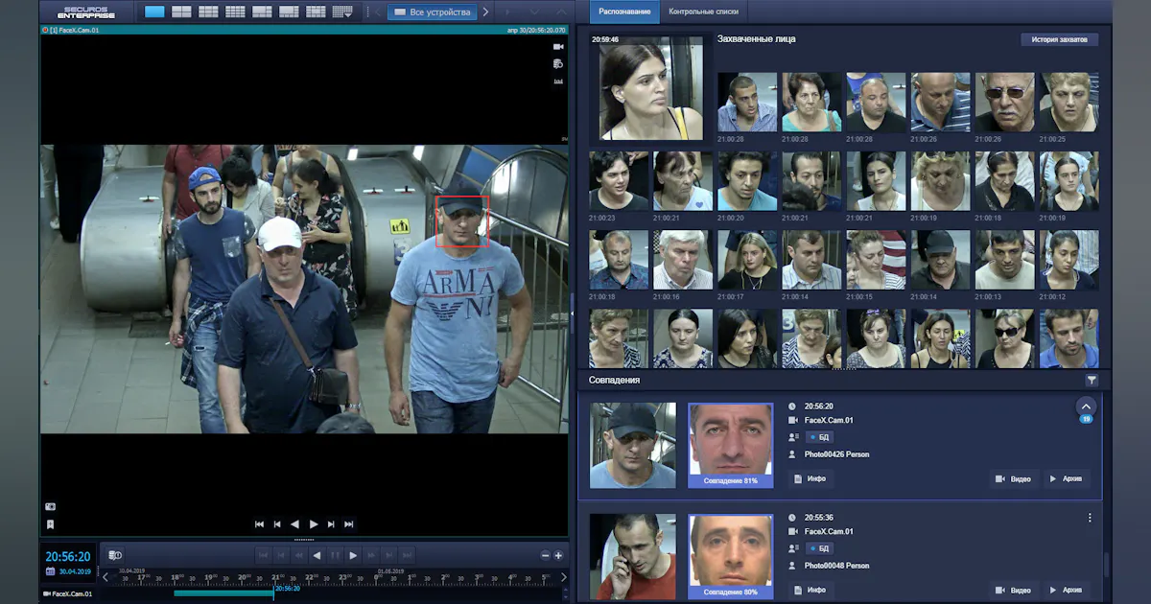Play video in reverse in camera cell
1151x604 pixels.
[x=294, y=524]
